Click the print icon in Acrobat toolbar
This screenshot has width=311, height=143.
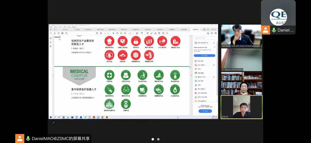[63, 33]
